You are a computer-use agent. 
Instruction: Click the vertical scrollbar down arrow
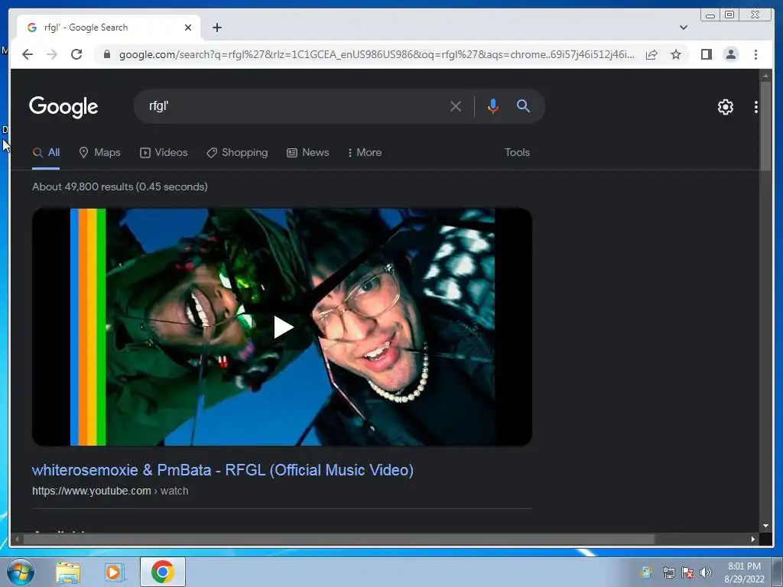click(765, 526)
